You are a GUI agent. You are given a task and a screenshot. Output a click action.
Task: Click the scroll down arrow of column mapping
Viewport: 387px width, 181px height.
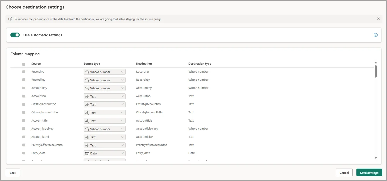point(376,158)
